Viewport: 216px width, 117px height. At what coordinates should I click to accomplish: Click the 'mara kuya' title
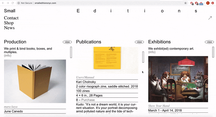pos(11,107)
